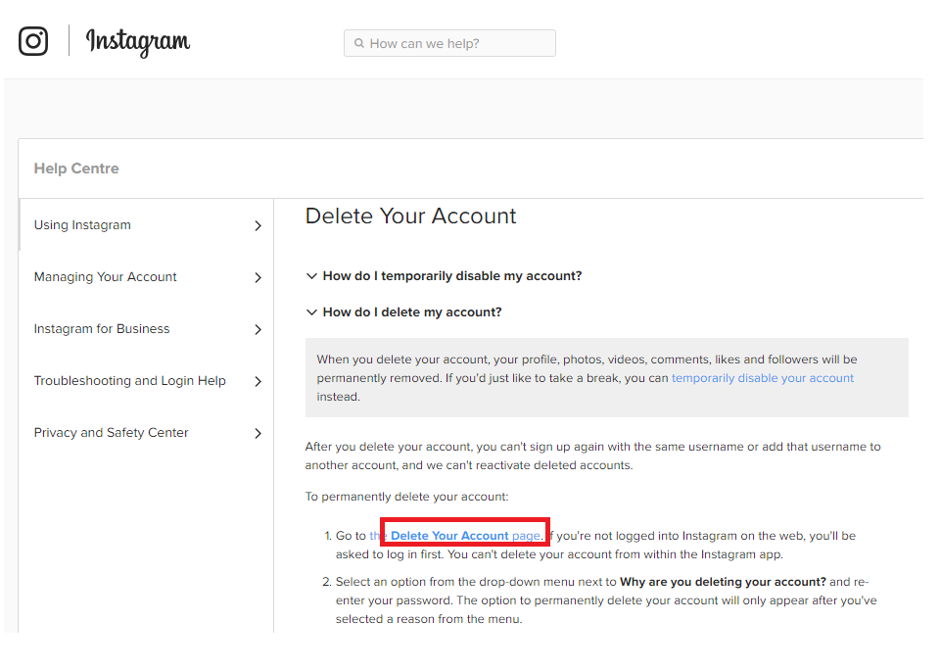Screen dimensions: 940x670
Task: Click the arrow beside Managing Your Account
Action: point(258,278)
